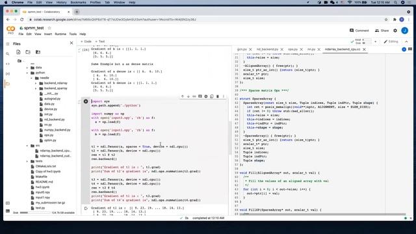Viewport: 416px width, 234px height.
Task: Expand the backend_ndarray folder
Action: (36, 83)
